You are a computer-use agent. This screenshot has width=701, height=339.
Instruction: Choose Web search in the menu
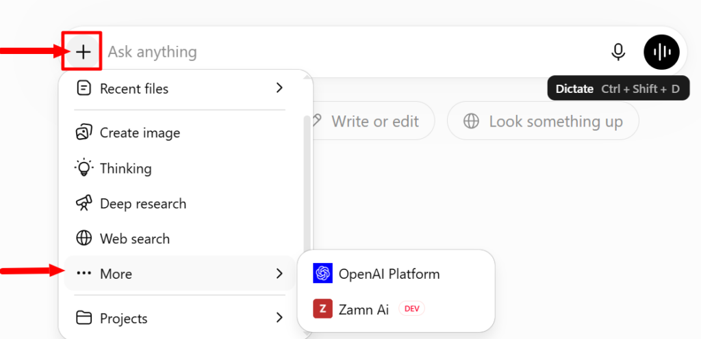tap(179, 239)
